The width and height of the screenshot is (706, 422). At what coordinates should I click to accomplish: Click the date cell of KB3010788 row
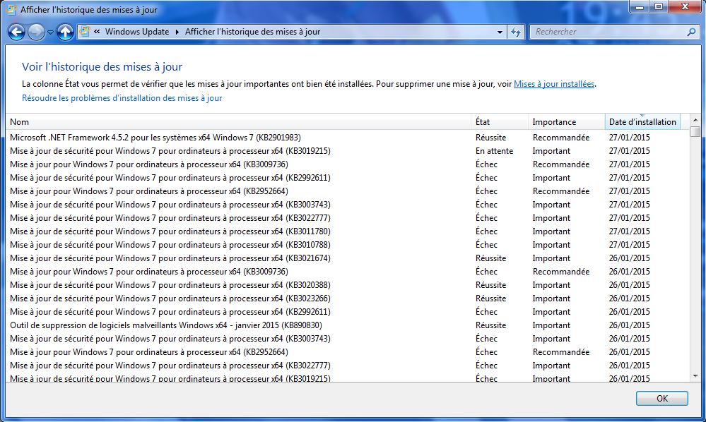tap(630, 245)
